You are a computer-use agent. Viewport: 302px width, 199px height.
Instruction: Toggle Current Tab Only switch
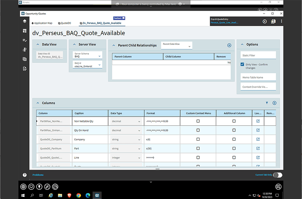point(278,175)
